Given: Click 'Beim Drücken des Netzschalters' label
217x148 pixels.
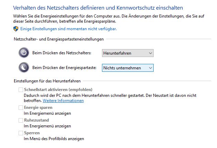Looking at the screenshot, I should pos(62,53).
